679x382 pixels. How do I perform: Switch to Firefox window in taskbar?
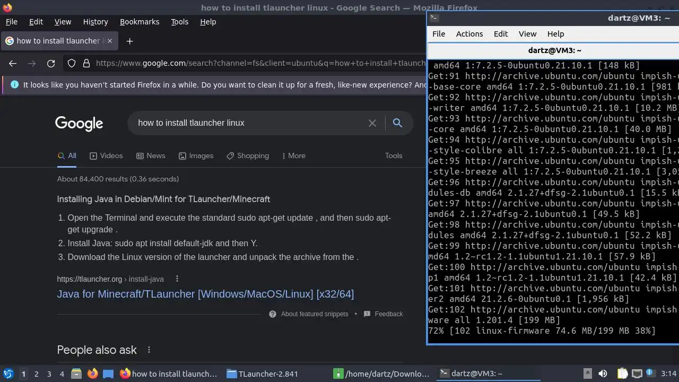point(169,374)
